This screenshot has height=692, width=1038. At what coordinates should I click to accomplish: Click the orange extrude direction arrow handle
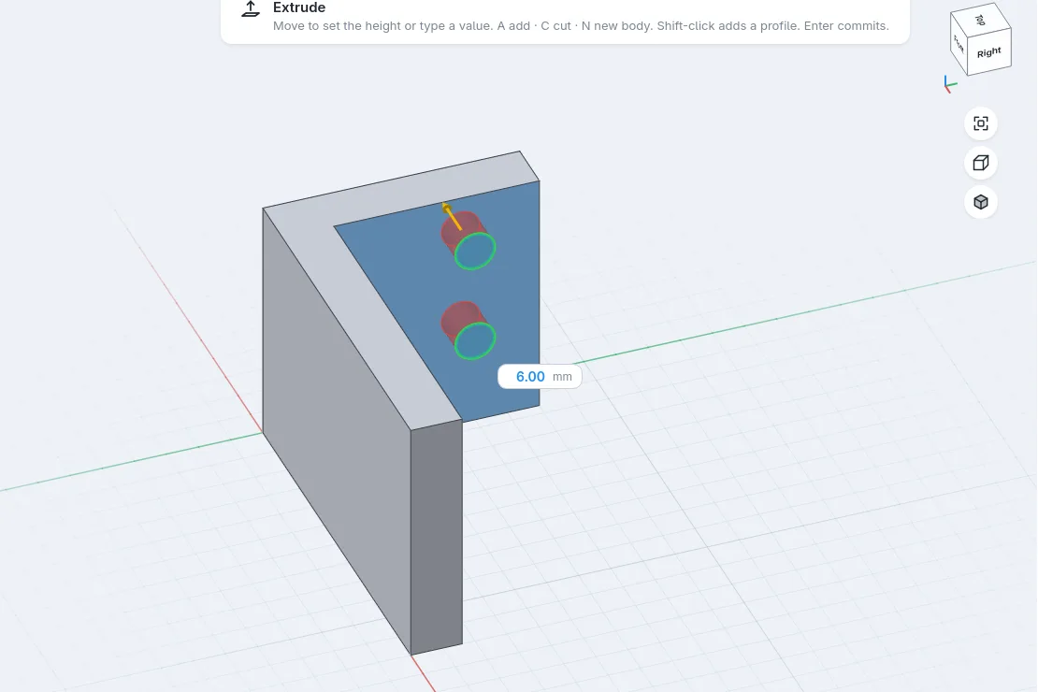click(x=451, y=215)
